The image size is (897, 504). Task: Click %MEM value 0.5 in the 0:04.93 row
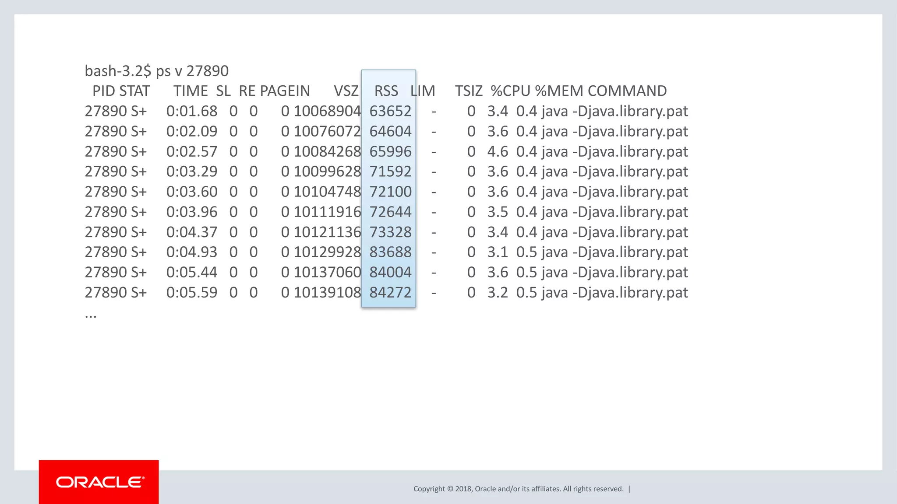(526, 252)
